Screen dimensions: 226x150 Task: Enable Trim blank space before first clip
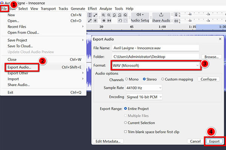pyautogui.click(x=152, y=132)
